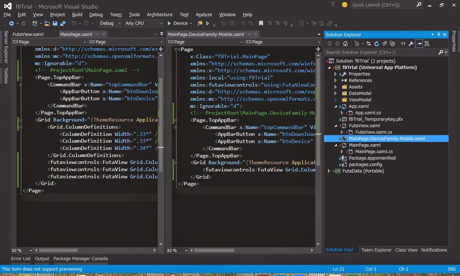Click the Undo toolbar icon
460x276 pixels.
coord(73,23)
